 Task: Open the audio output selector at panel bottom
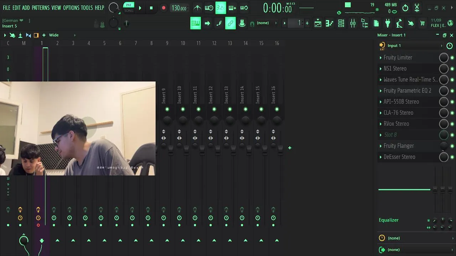[417, 250]
